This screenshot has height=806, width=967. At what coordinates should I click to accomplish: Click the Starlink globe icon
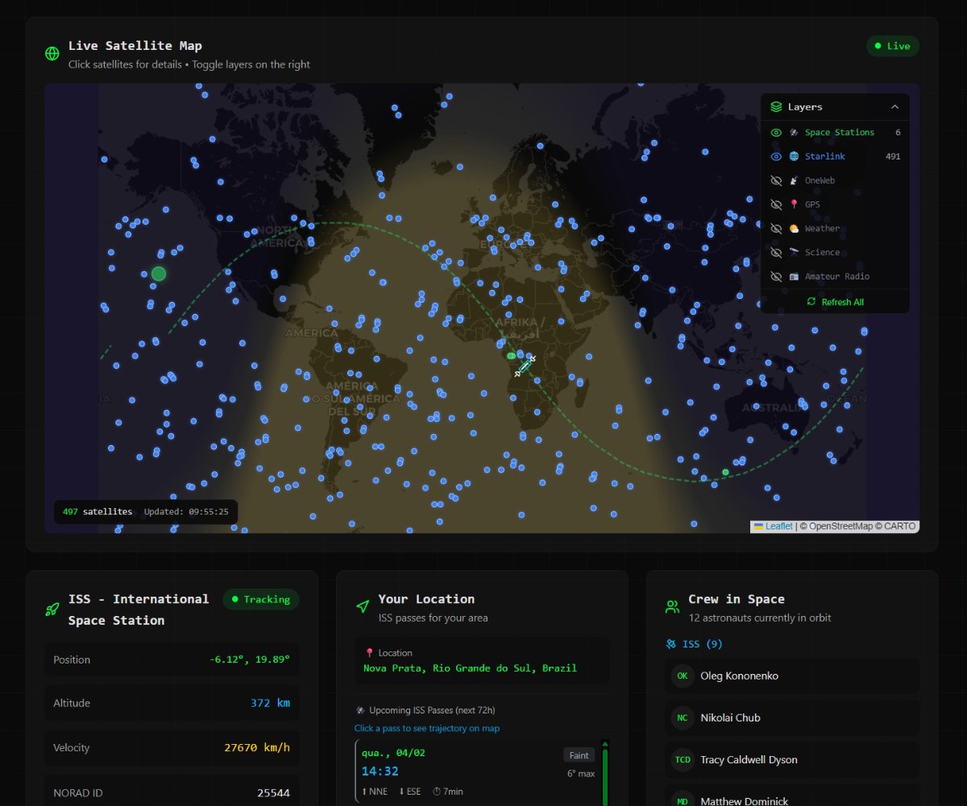(795, 155)
